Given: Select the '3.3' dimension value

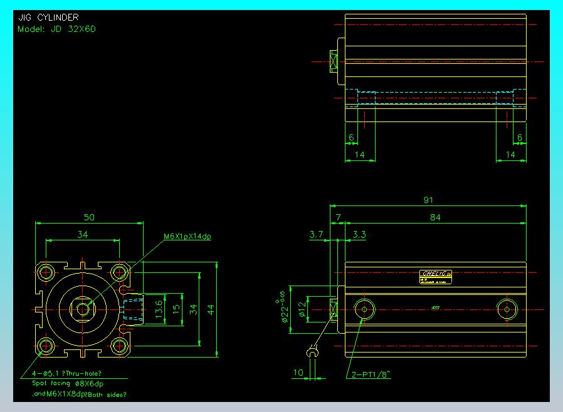Looking at the screenshot, I should pos(359,235).
